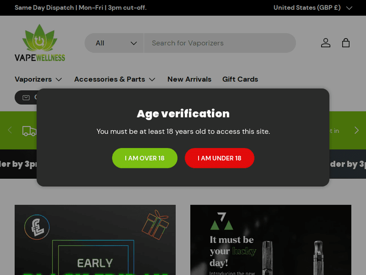Open the shopping bag cart
Viewport: 366px width, 275px height.
pos(346,43)
